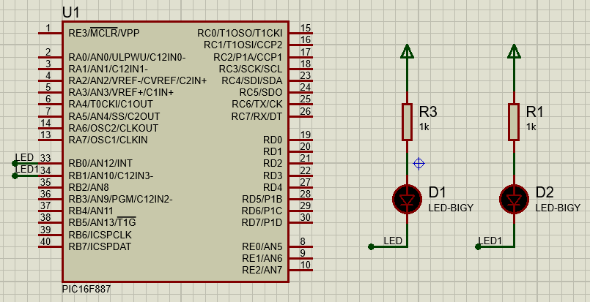Image resolution: width=590 pixels, height=302 pixels.
Task: Click the R3 resistor body
Action: pos(408,121)
